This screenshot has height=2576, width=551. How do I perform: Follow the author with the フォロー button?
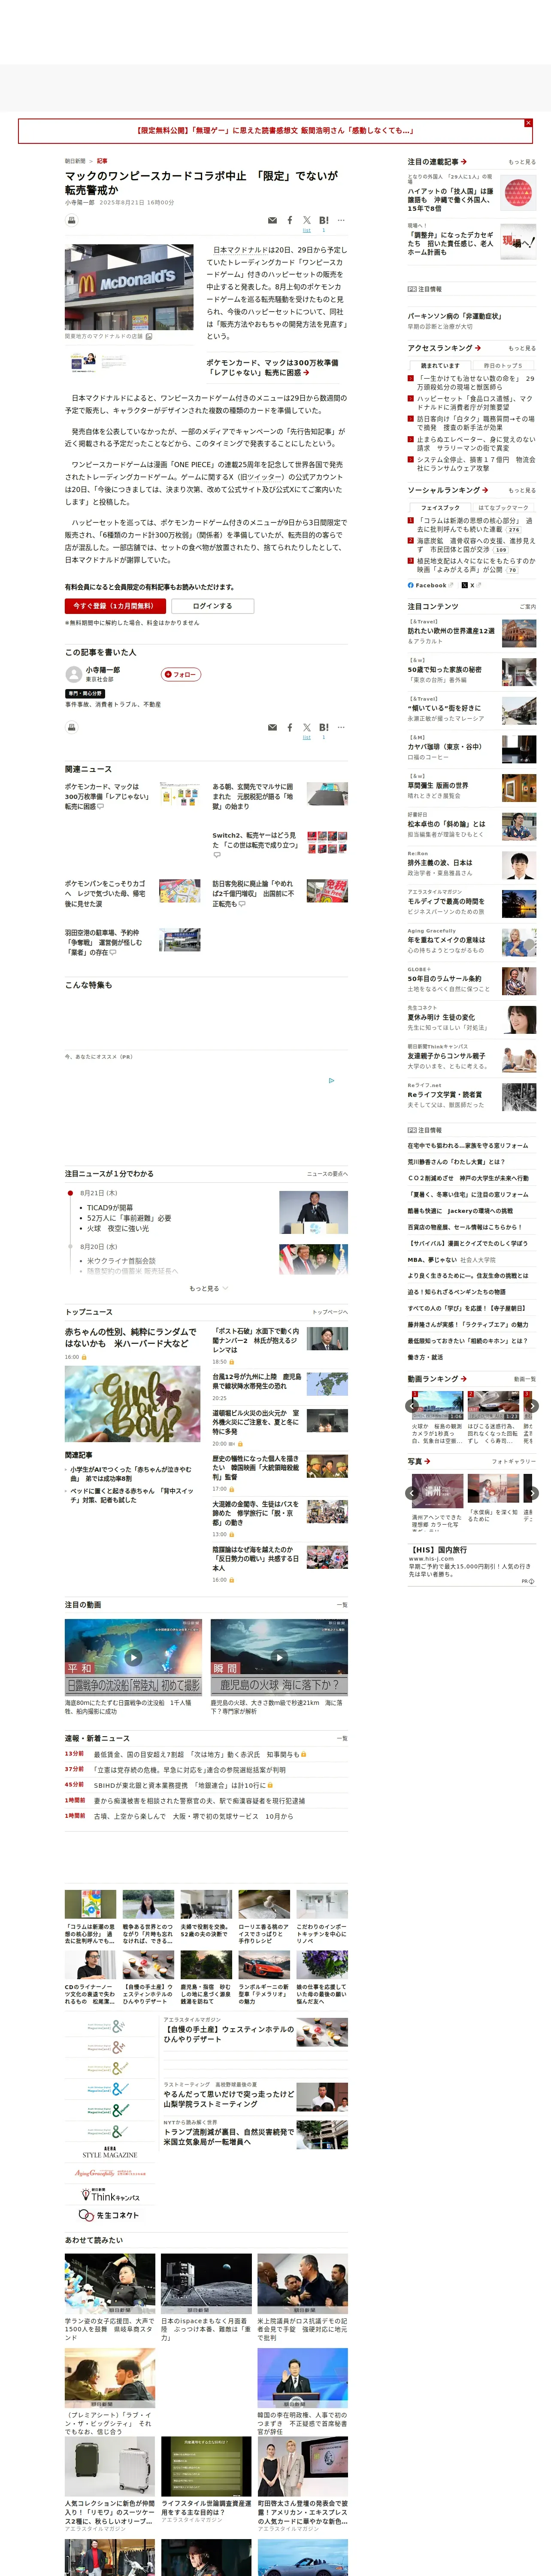pos(181,674)
